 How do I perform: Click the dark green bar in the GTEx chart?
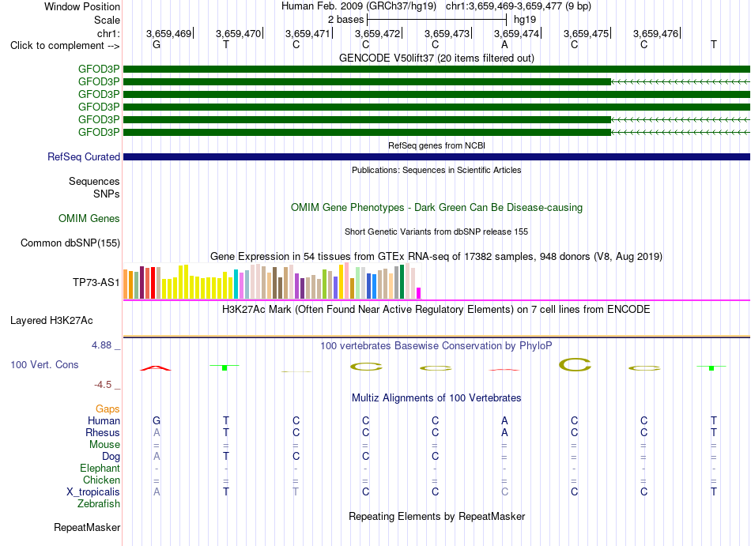pyautogui.click(x=402, y=282)
